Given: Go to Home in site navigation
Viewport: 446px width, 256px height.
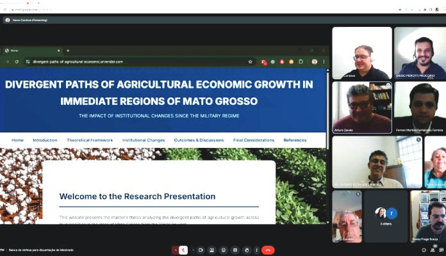Looking at the screenshot, I should 17,140.
